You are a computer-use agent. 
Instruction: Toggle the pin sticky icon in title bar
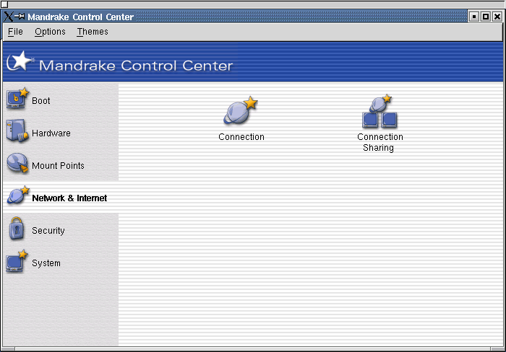20,16
